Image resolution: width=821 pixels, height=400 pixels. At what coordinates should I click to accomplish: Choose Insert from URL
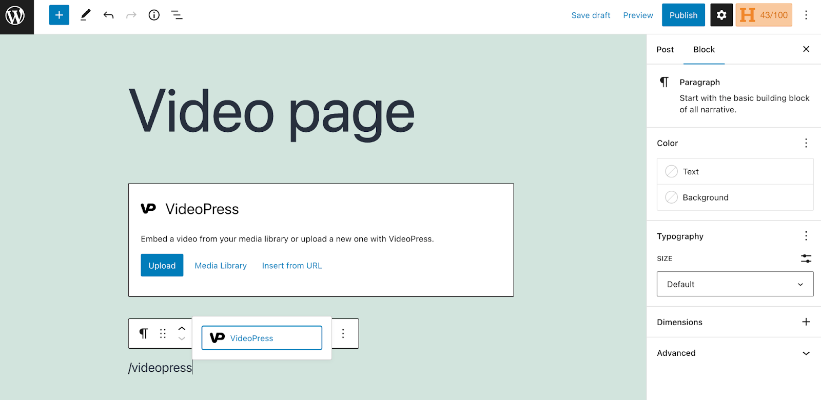click(292, 266)
